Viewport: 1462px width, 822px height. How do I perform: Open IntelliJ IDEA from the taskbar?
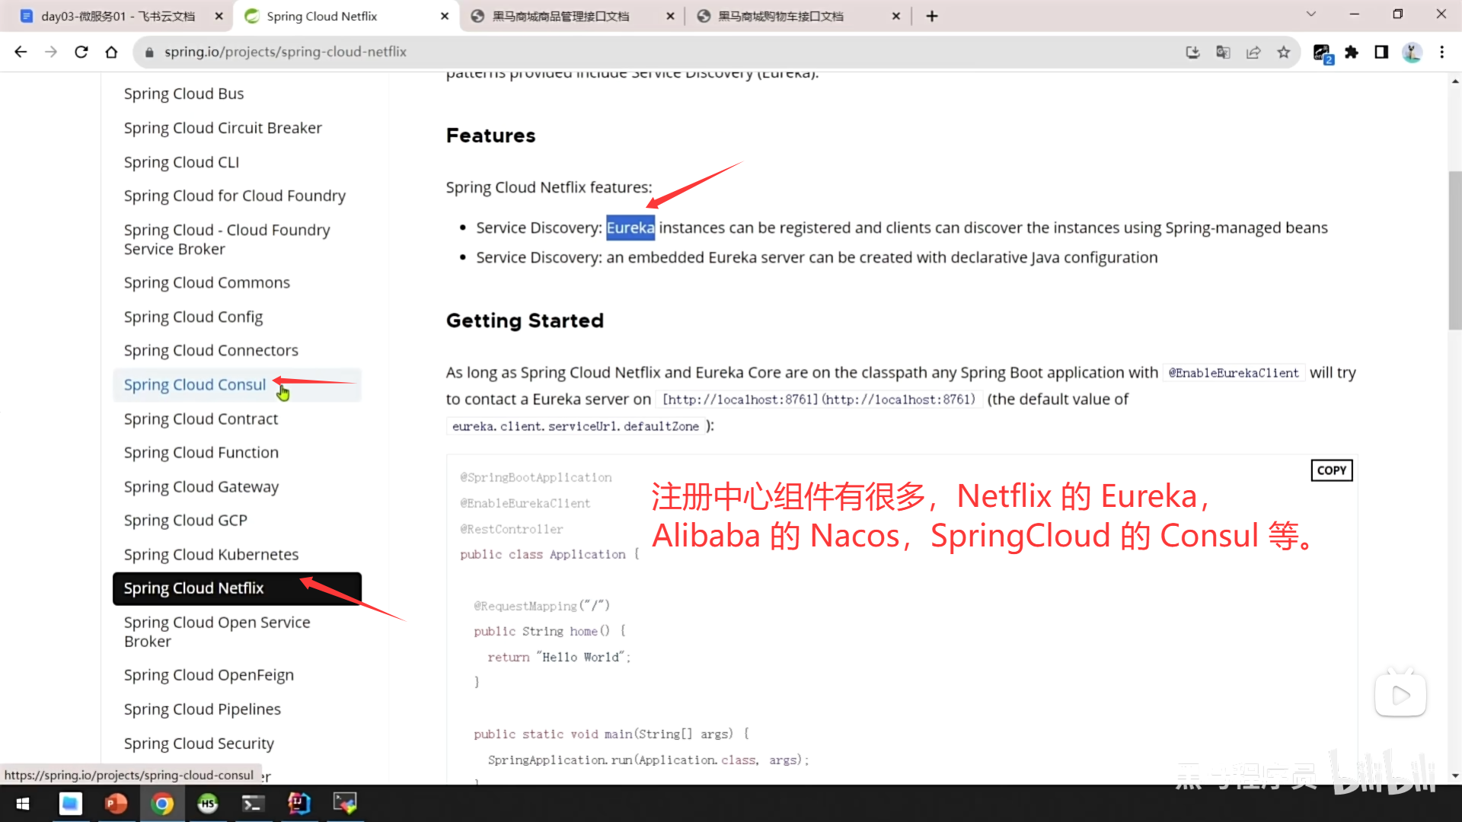click(x=298, y=803)
